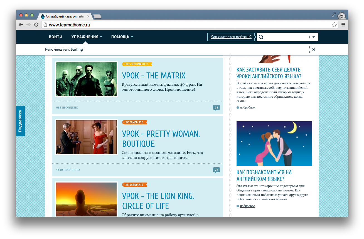Click the page icon in address bar
The image size is (364, 239).
click(45, 25)
